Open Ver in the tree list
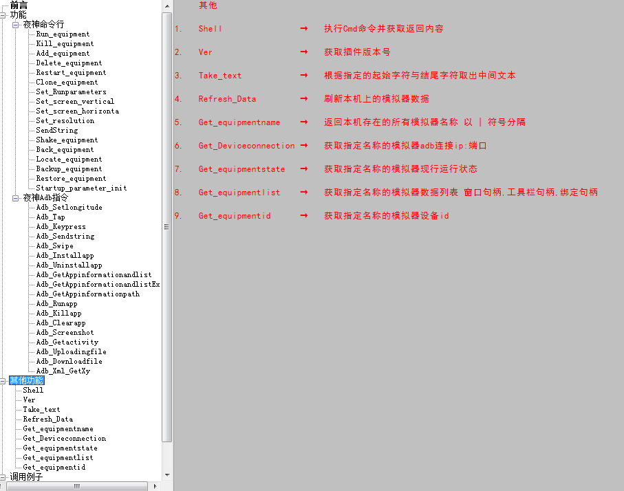The width and height of the screenshot is (624, 491). (29, 400)
